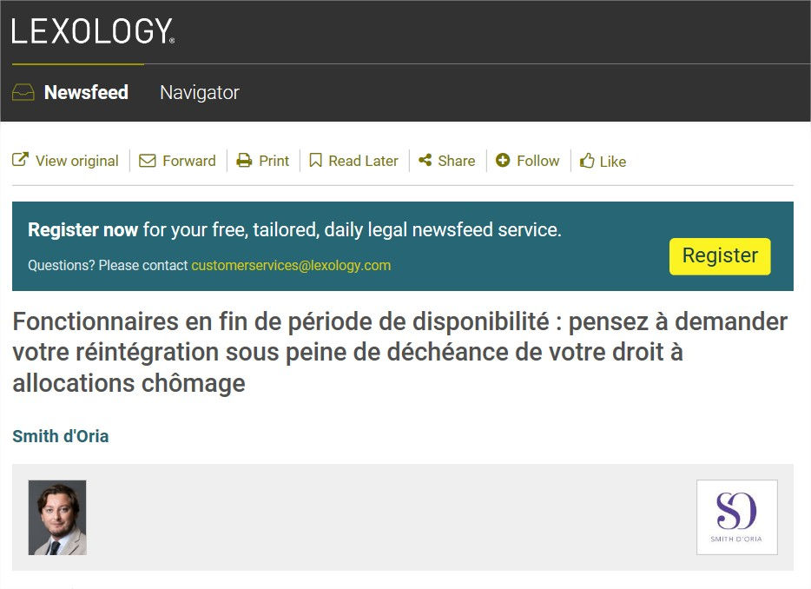This screenshot has height=589, width=811.
Task: Click the Smith d'Oria author link
Action: coord(59,435)
